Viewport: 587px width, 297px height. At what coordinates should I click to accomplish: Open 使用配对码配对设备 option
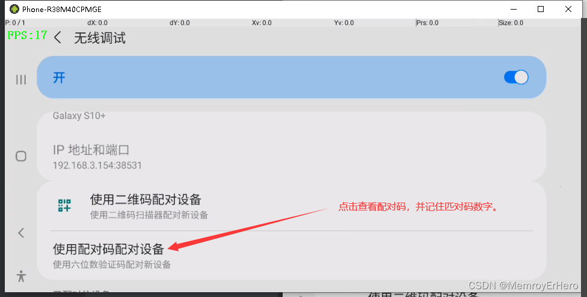[x=291, y=256]
